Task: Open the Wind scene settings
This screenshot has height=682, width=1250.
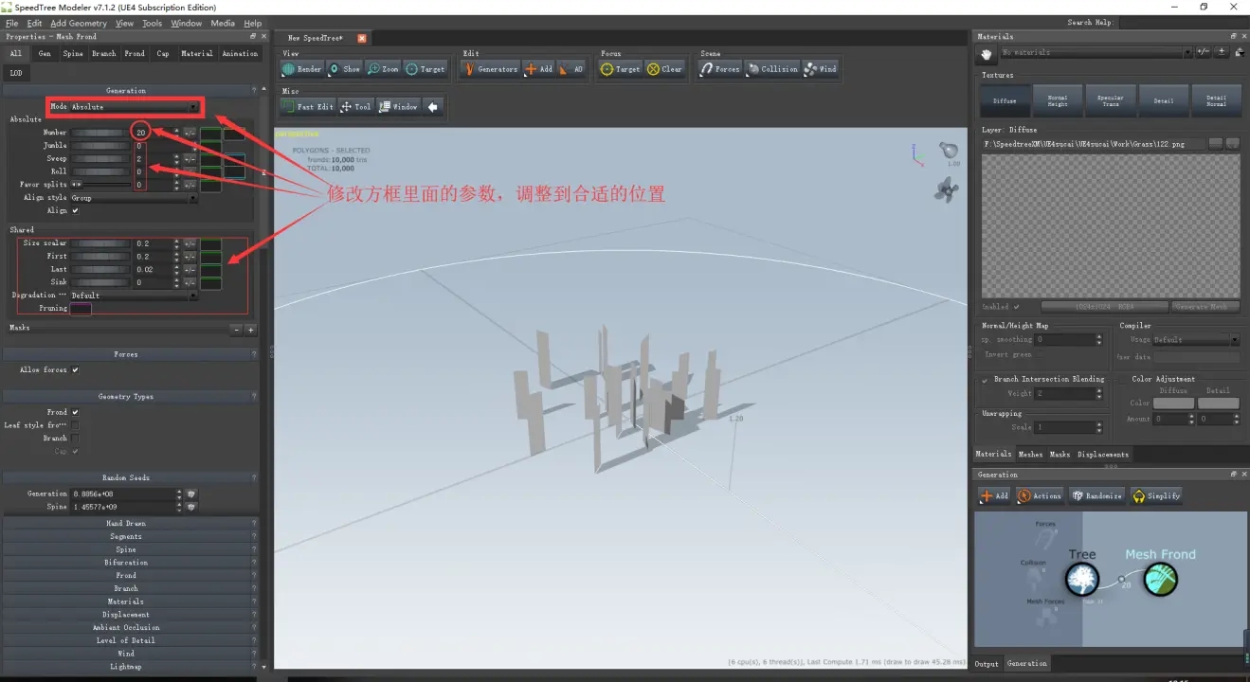Action: (821, 69)
